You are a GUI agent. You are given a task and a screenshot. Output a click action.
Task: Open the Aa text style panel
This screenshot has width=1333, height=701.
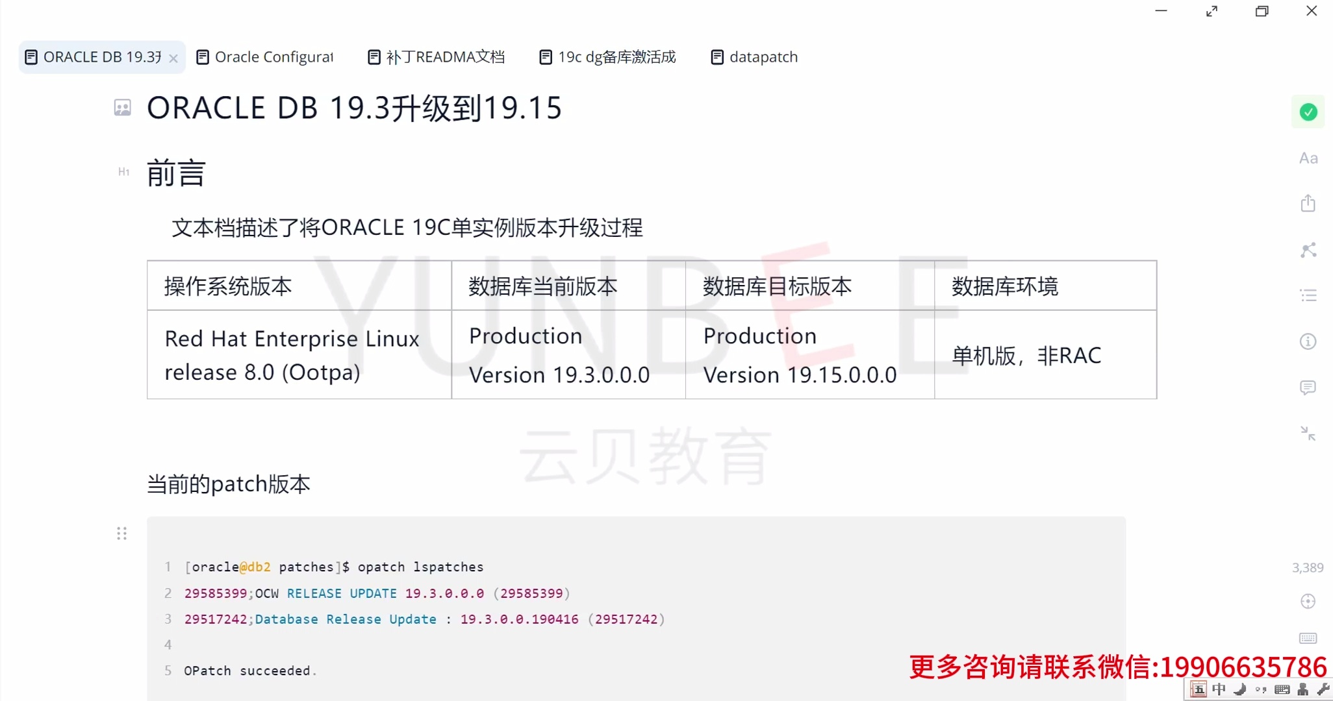[1308, 157]
